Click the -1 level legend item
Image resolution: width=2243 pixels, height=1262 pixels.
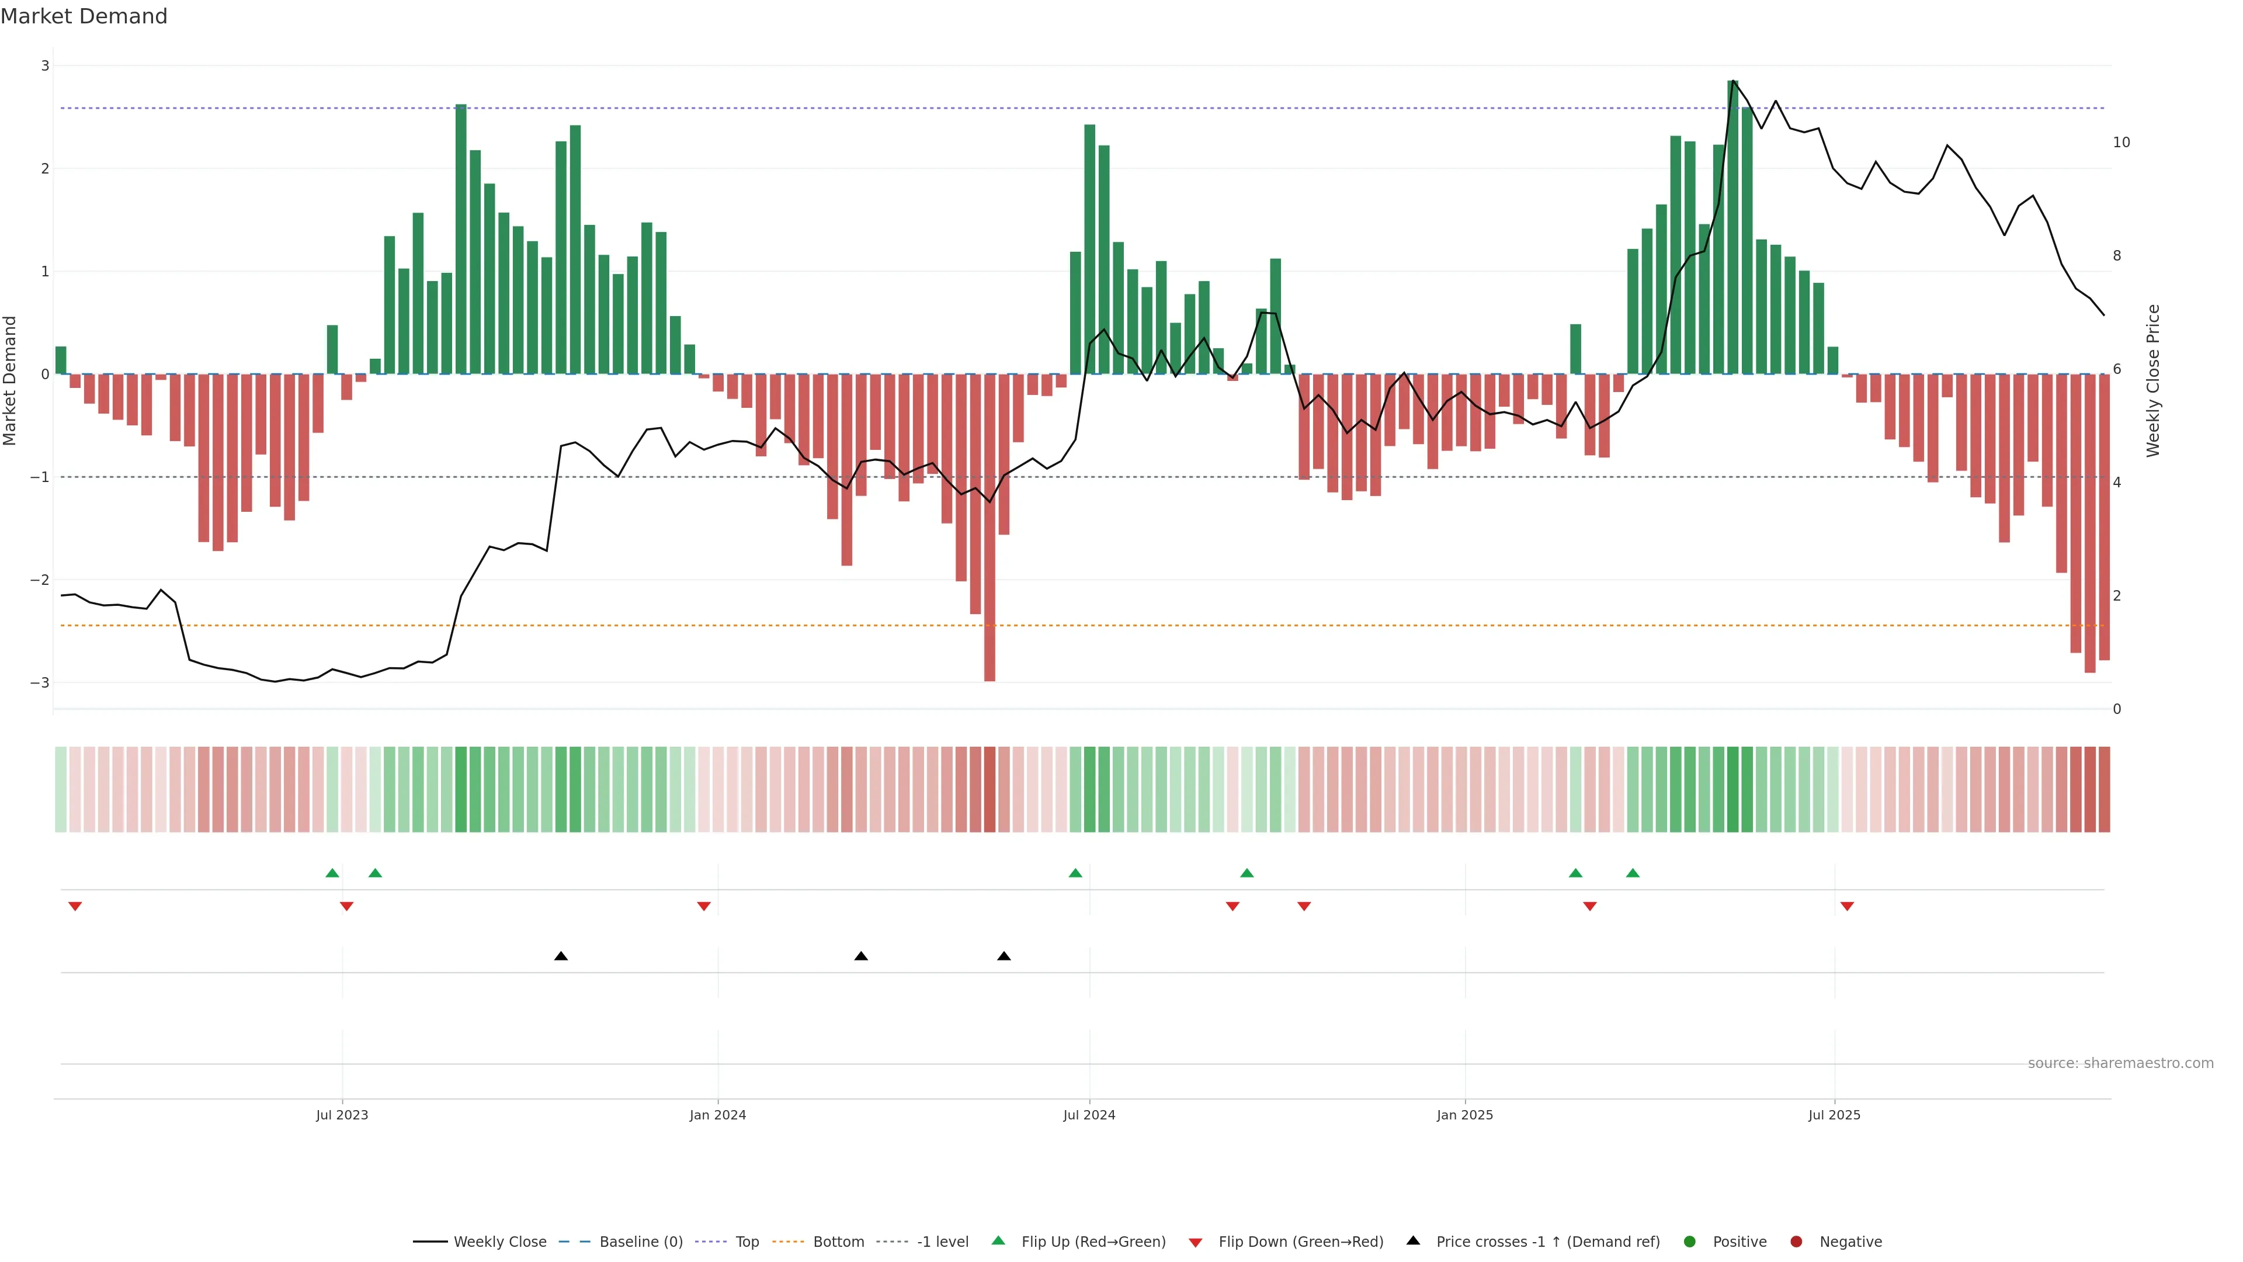click(x=942, y=1241)
